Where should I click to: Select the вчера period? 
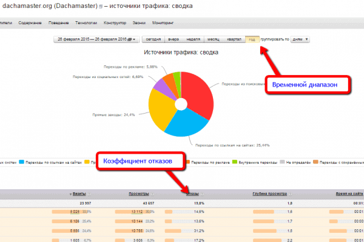coord(174,39)
